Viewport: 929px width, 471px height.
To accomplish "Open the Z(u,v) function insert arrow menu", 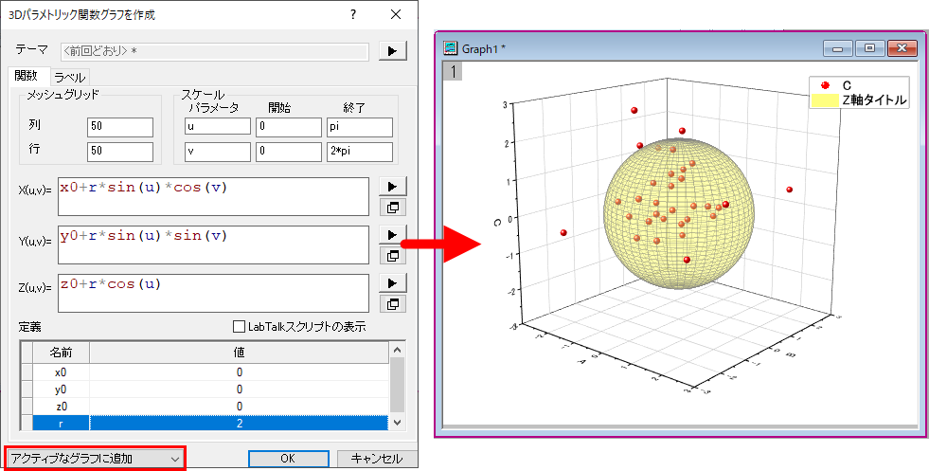I will pos(393,283).
